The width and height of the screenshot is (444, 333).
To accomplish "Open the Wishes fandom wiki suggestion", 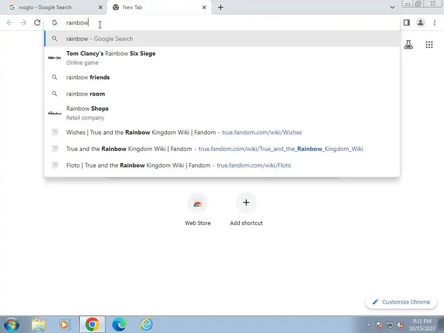I will (x=222, y=132).
